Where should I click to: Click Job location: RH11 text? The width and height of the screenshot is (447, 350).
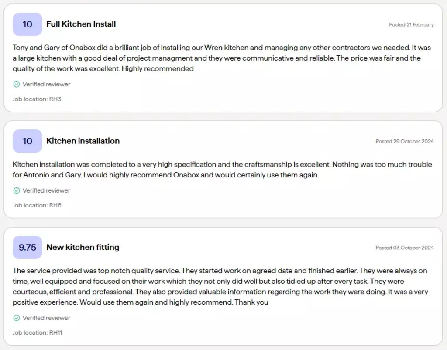coord(38,333)
